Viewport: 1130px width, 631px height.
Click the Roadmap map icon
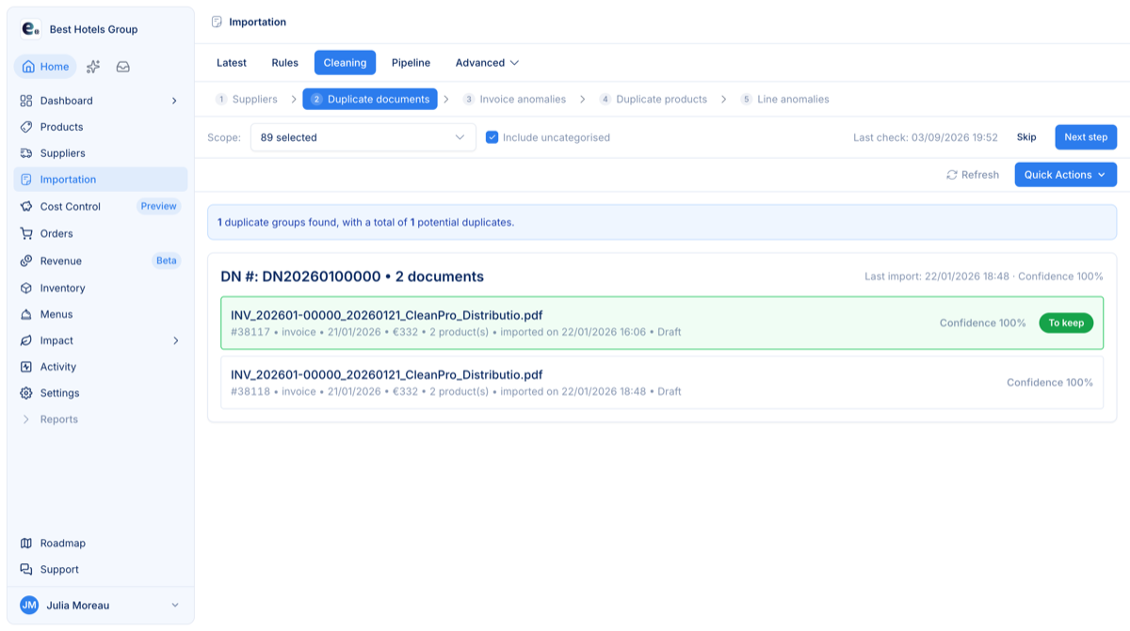(x=26, y=543)
